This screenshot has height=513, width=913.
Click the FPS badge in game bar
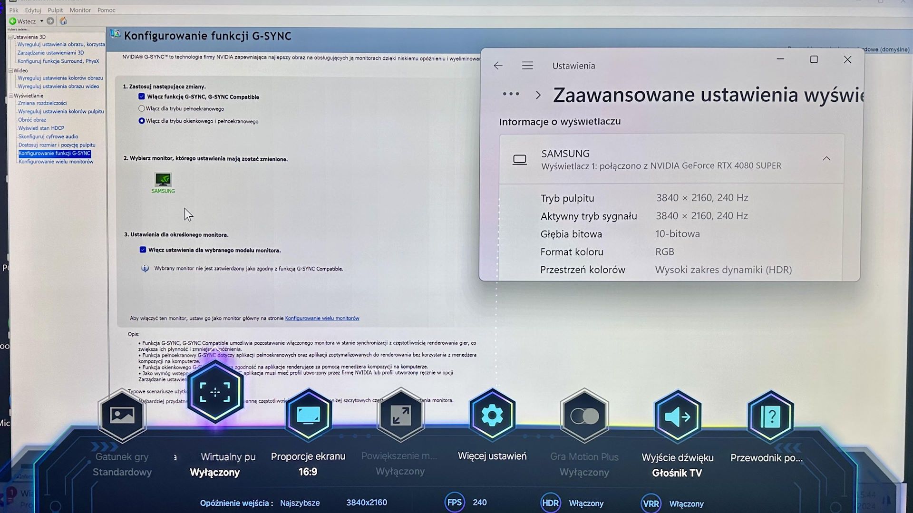coord(455,502)
